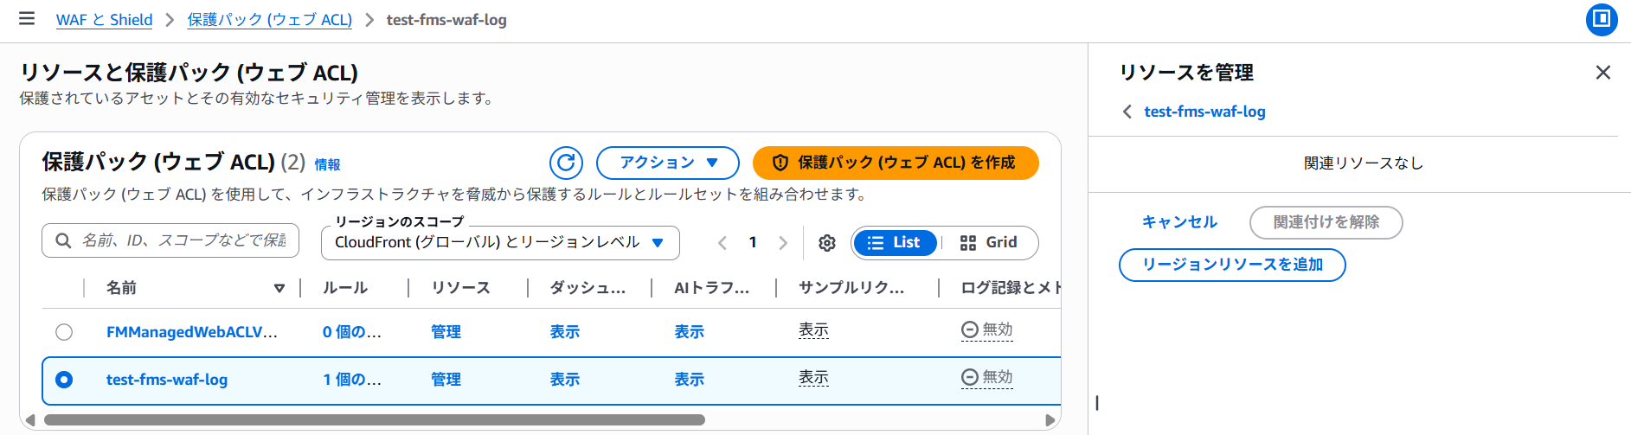
Task: Click the search field for names and IDs
Action: (182, 240)
